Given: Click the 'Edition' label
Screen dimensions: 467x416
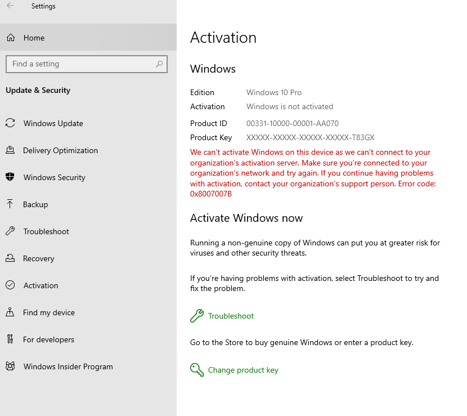Looking at the screenshot, I should 202,92.
